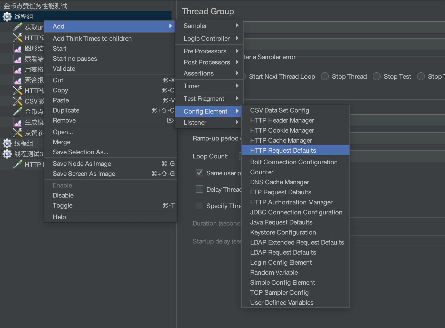Click Validate in the context menu
Image resolution: width=445 pixels, height=328 pixels.
[x=64, y=69]
